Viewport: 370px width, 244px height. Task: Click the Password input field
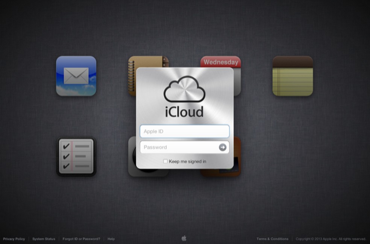(x=177, y=147)
